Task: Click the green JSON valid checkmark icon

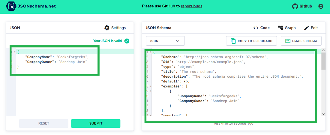Action: (127, 41)
